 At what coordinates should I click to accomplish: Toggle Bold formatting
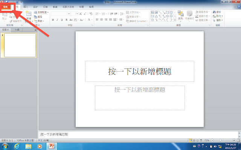tap(53, 20)
